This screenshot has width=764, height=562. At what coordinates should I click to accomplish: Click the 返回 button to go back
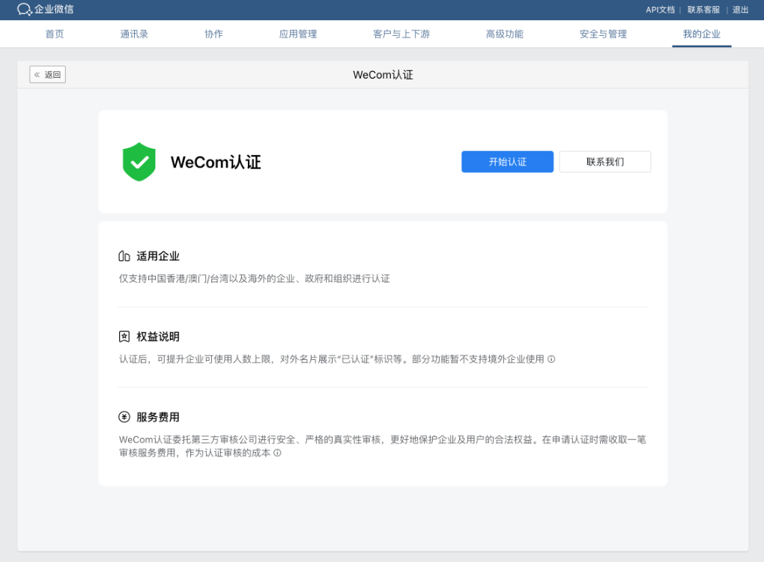[47, 74]
